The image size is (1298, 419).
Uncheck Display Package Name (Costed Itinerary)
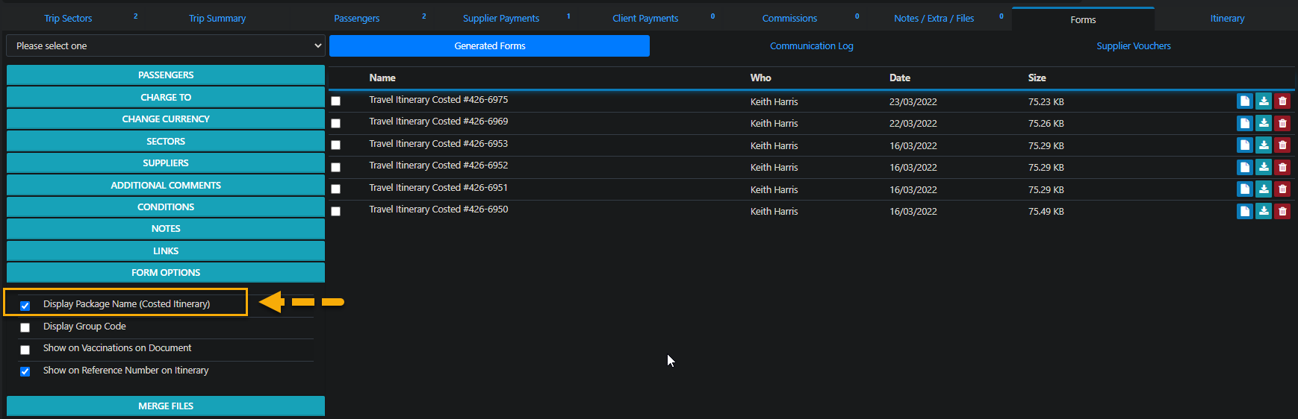[25, 306]
